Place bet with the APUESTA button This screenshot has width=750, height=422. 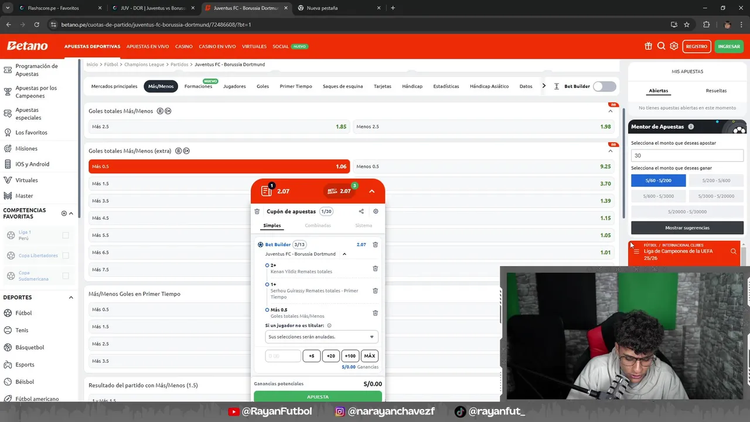pos(318,397)
